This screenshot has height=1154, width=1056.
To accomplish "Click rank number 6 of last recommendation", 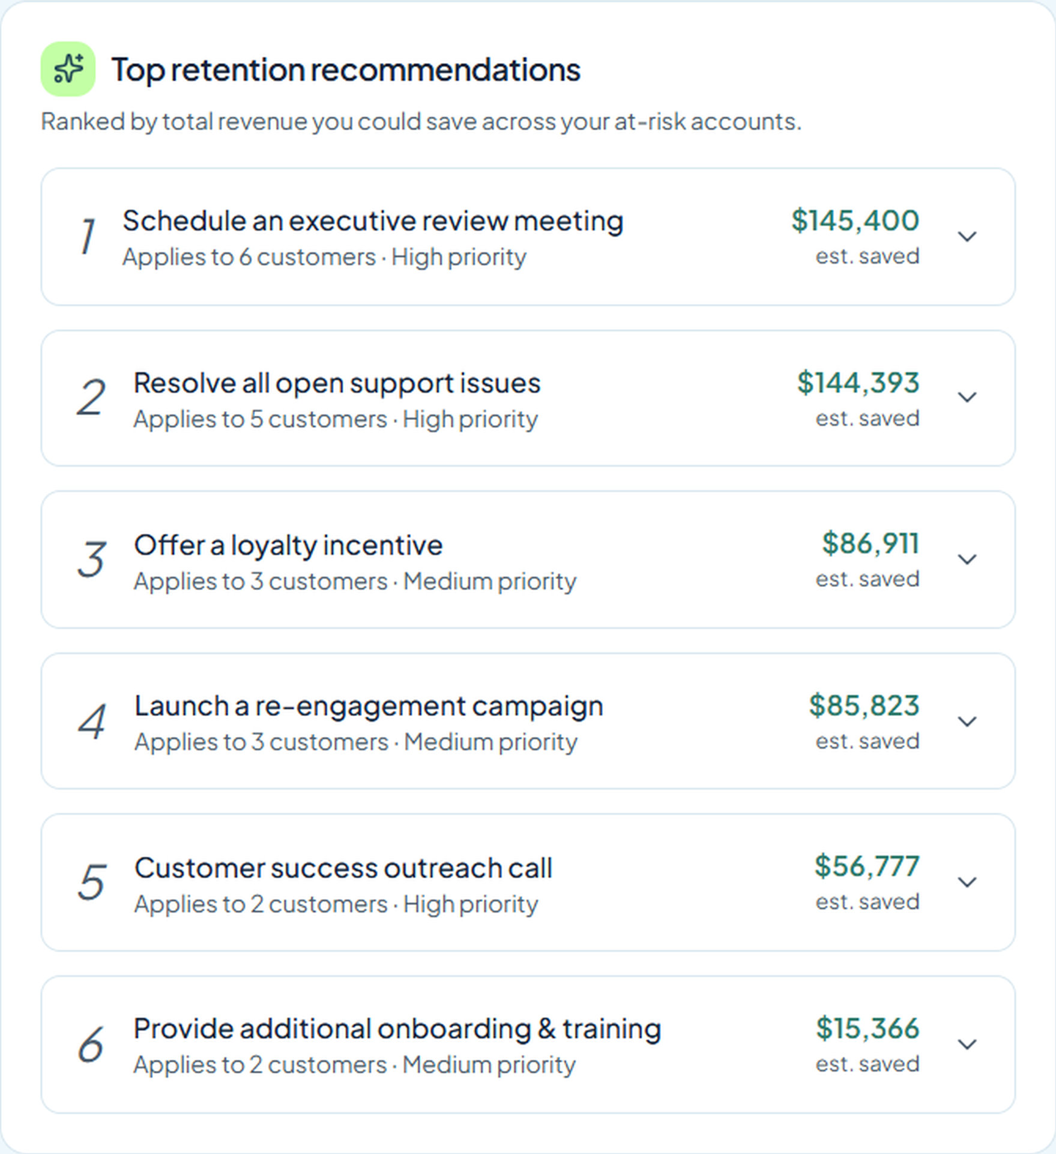I will tap(91, 1045).
